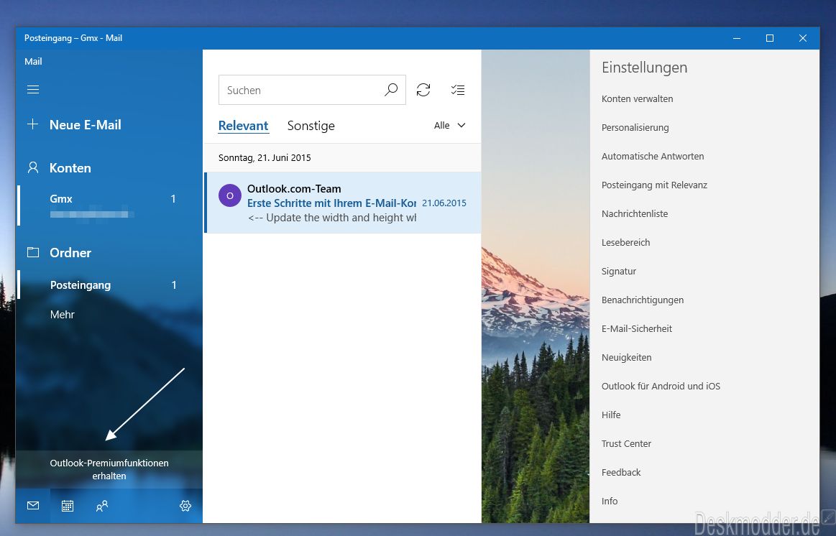
Task: Open the Info entry
Action: pyautogui.click(x=610, y=502)
